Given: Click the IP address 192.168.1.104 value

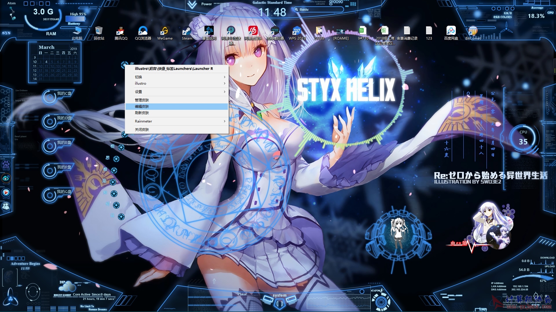Looking at the screenshot, I should (520, 286).
